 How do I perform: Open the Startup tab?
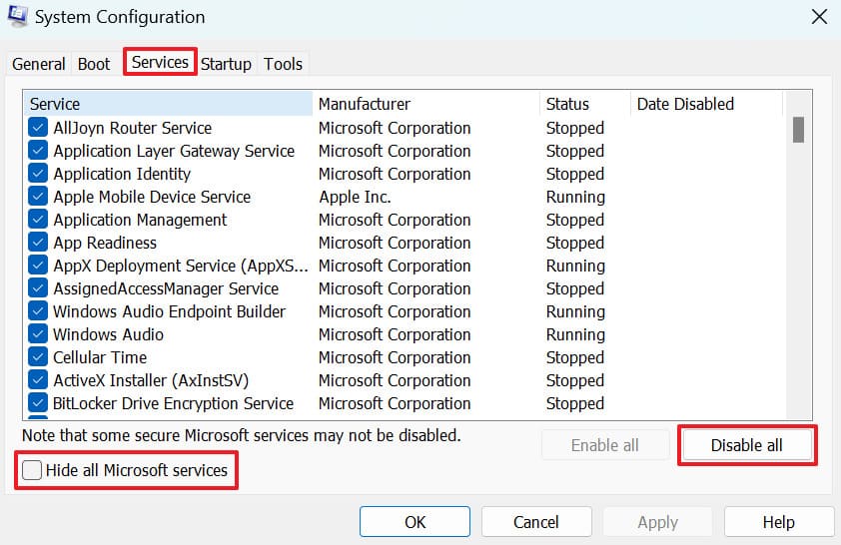[x=226, y=64]
